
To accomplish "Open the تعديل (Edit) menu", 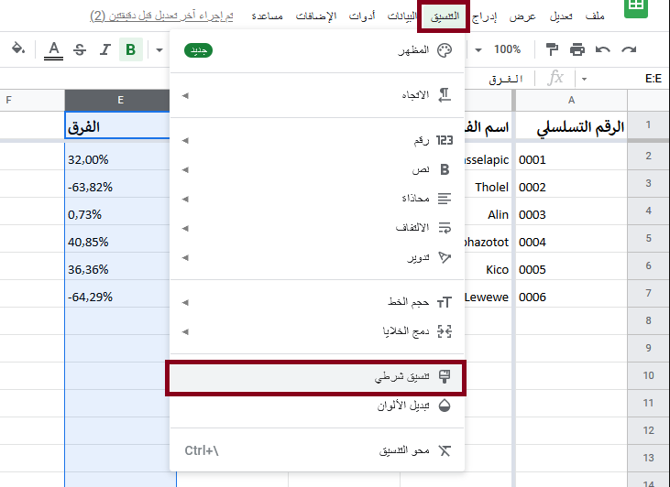I will (x=561, y=16).
